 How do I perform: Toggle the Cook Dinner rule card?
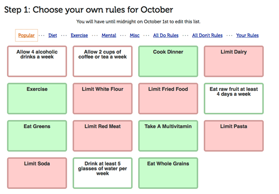click(x=168, y=61)
